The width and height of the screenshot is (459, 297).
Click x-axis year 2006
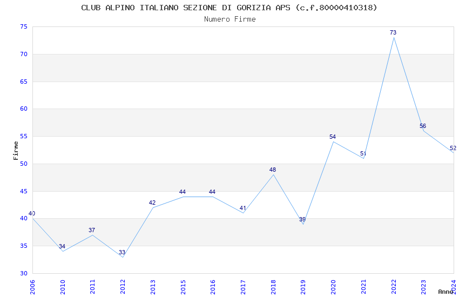(32, 287)
